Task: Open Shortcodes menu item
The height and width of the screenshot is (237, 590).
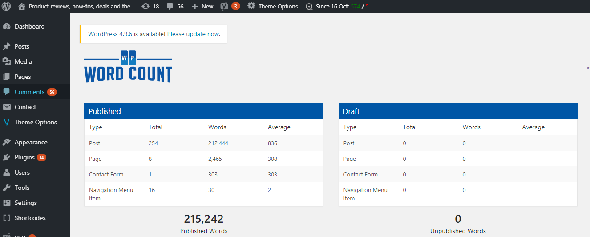Action: [30, 218]
